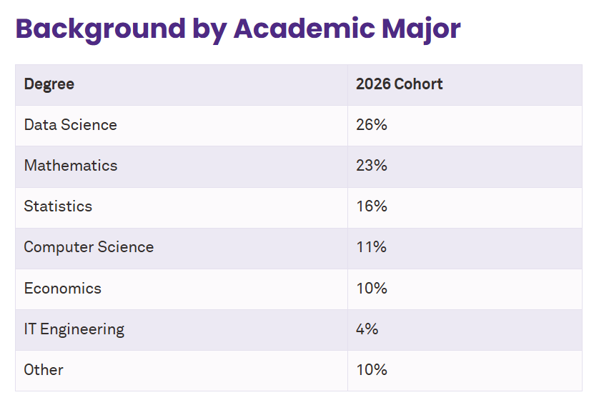The image size is (594, 405).
Task: Select the "Mathematics" degree cell
Action: point(70,166)
